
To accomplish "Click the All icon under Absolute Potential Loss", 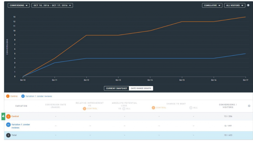I will [124, 109].
